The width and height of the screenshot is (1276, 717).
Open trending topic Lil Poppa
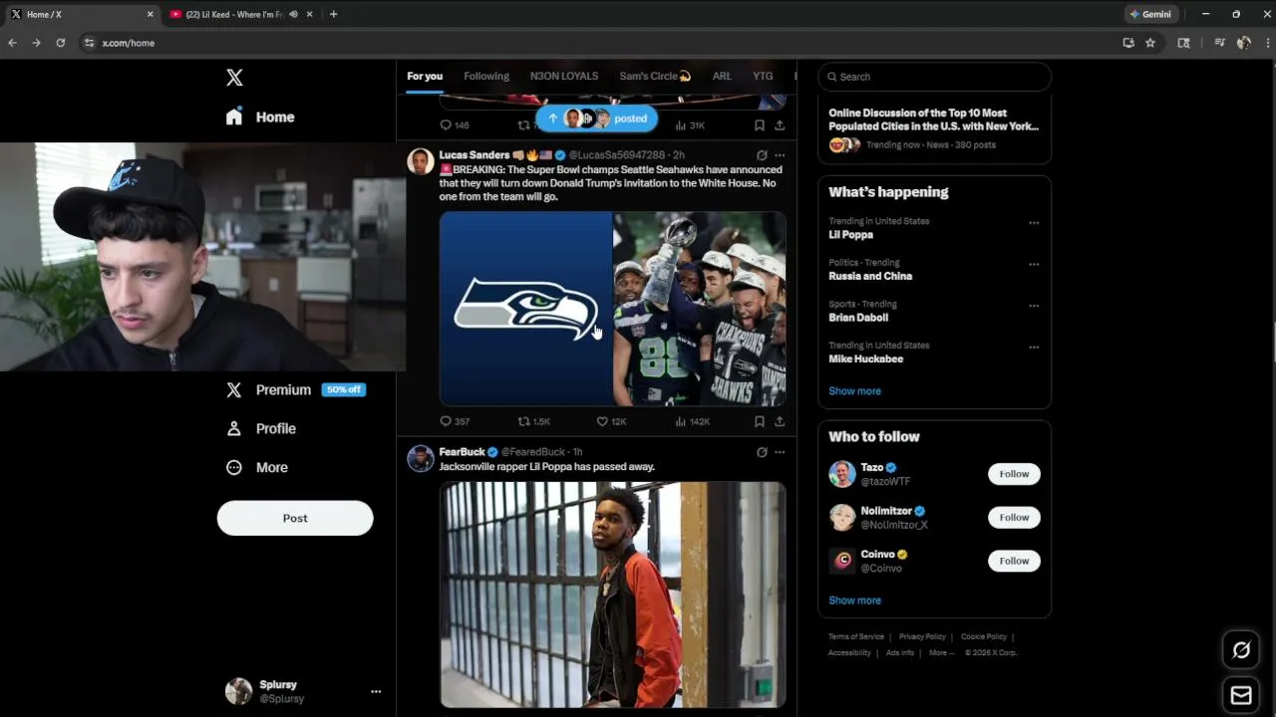coord(850,235)
